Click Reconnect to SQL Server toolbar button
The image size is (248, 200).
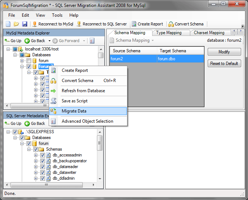(x=102, y=24)
